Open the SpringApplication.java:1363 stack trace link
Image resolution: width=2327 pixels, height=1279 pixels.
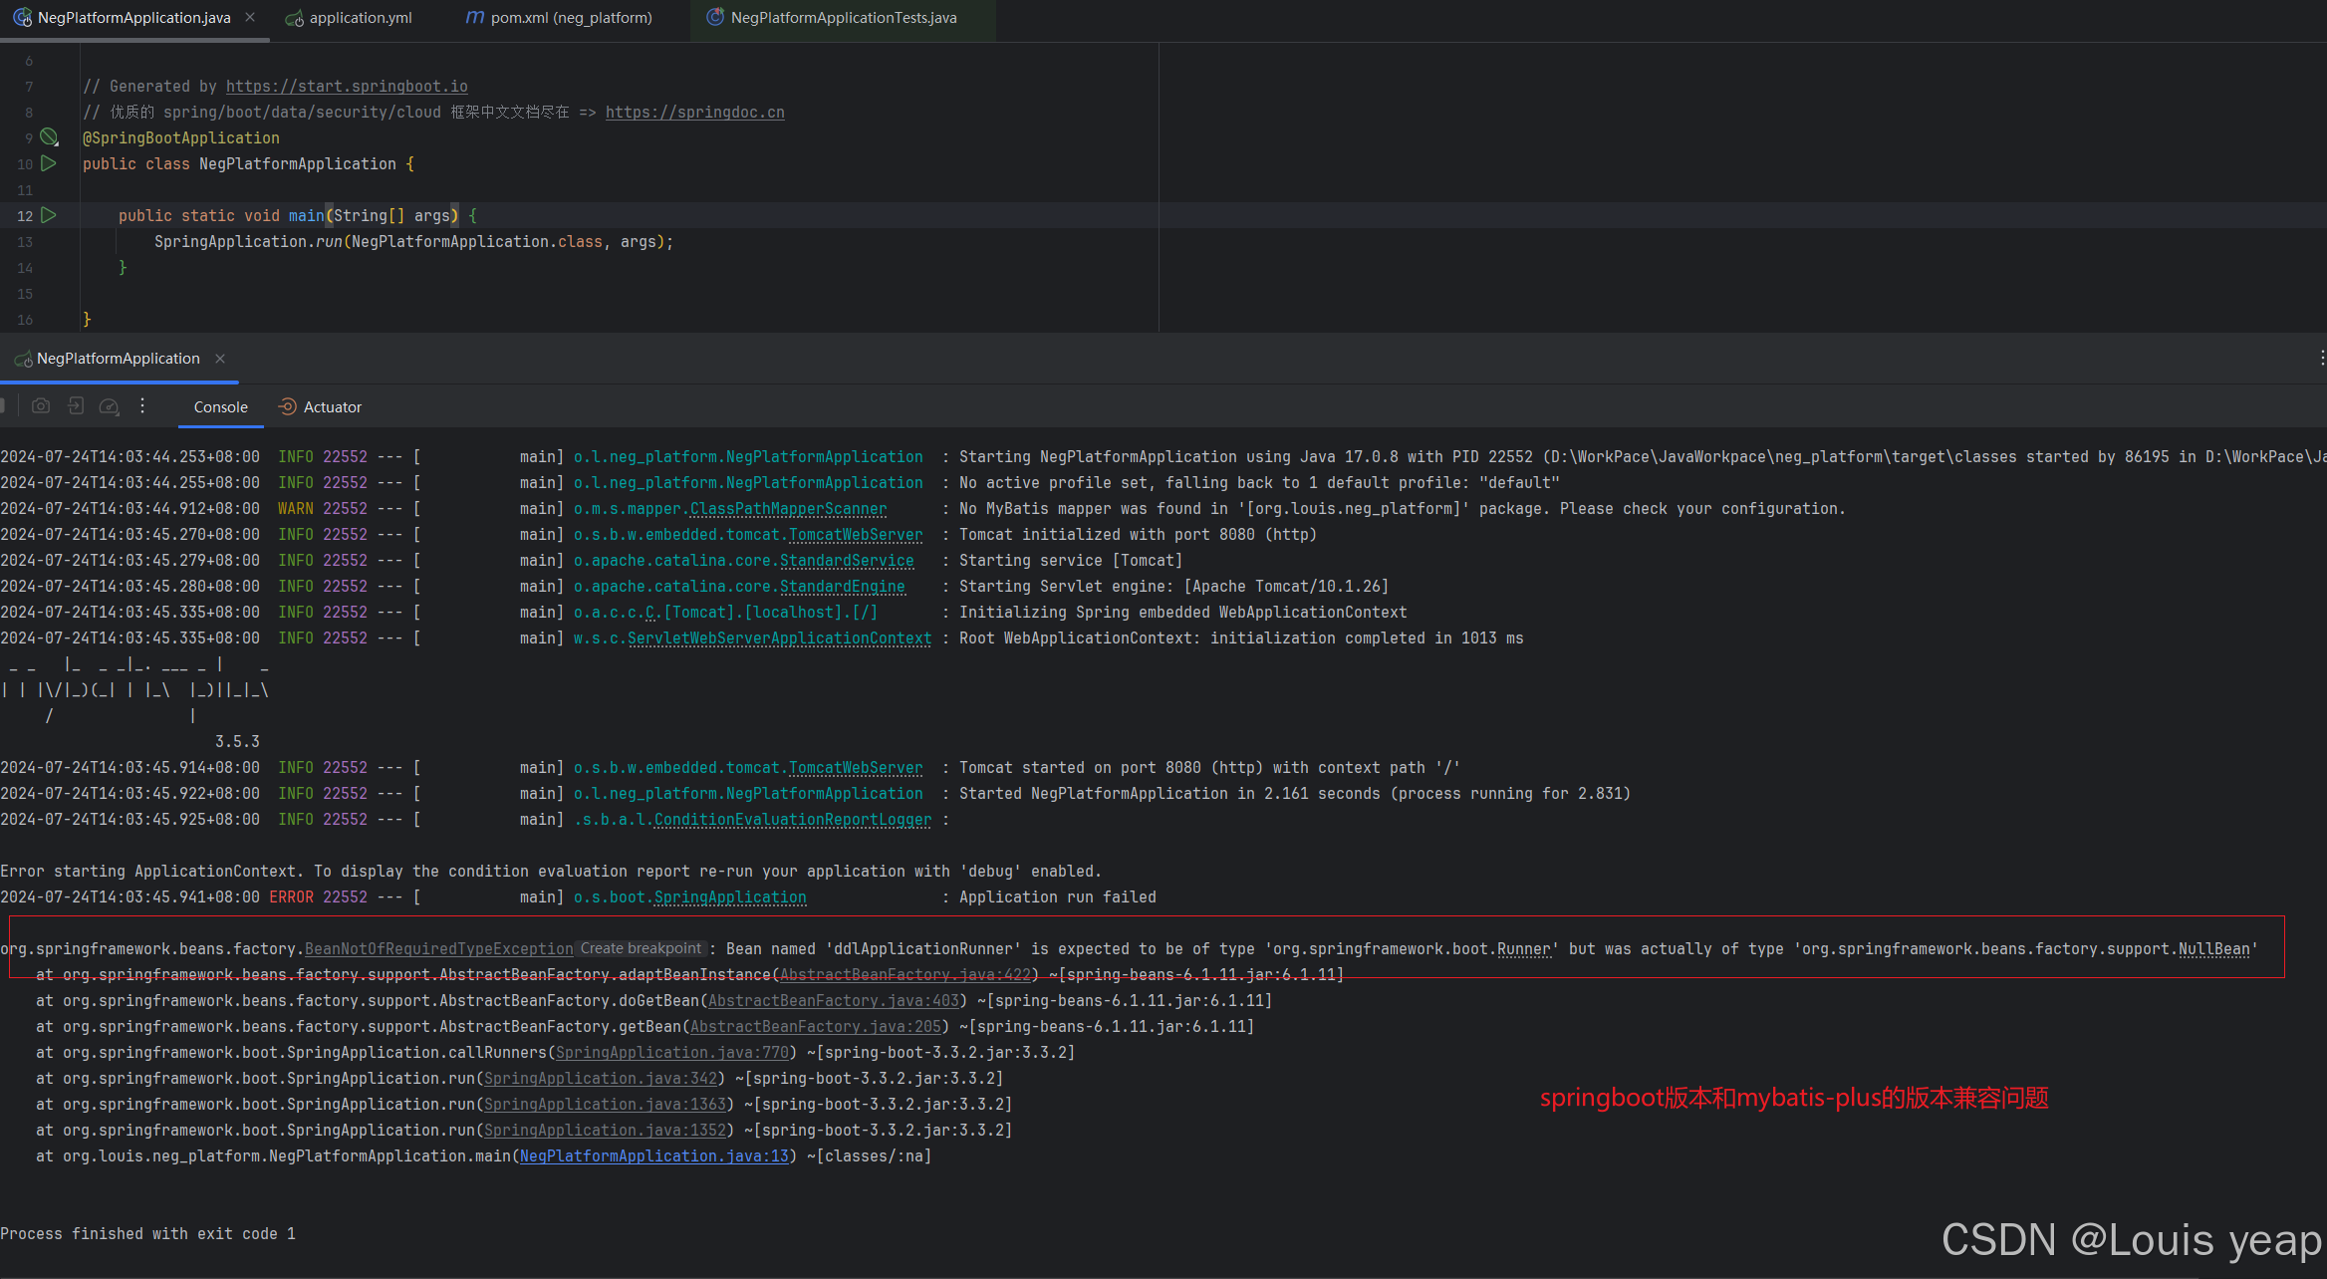tap(605, 1105)
